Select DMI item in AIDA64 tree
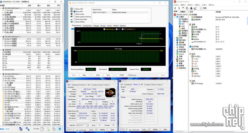The height and width of the screenshot is (133, 248). (x=182, y=24)
